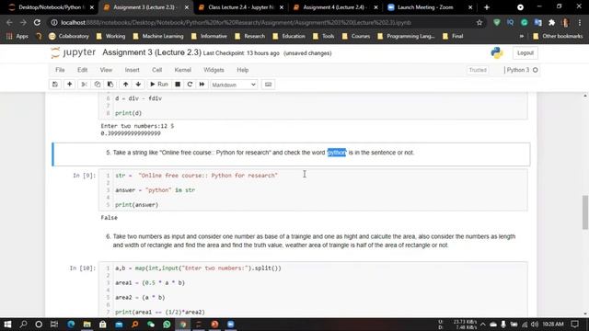Open Colaboratory bookmark
This screenshot has height=331, width=589.
point(69,37)
